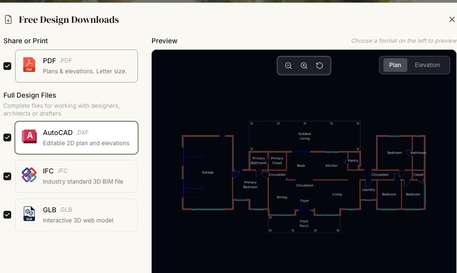This screenshot has height=273, width=457.
Task: Click the download document icon by title
Action: pos(8,19)
